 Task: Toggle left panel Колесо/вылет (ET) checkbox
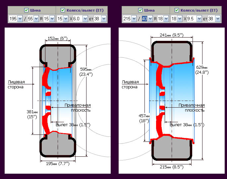coord(63,10)
